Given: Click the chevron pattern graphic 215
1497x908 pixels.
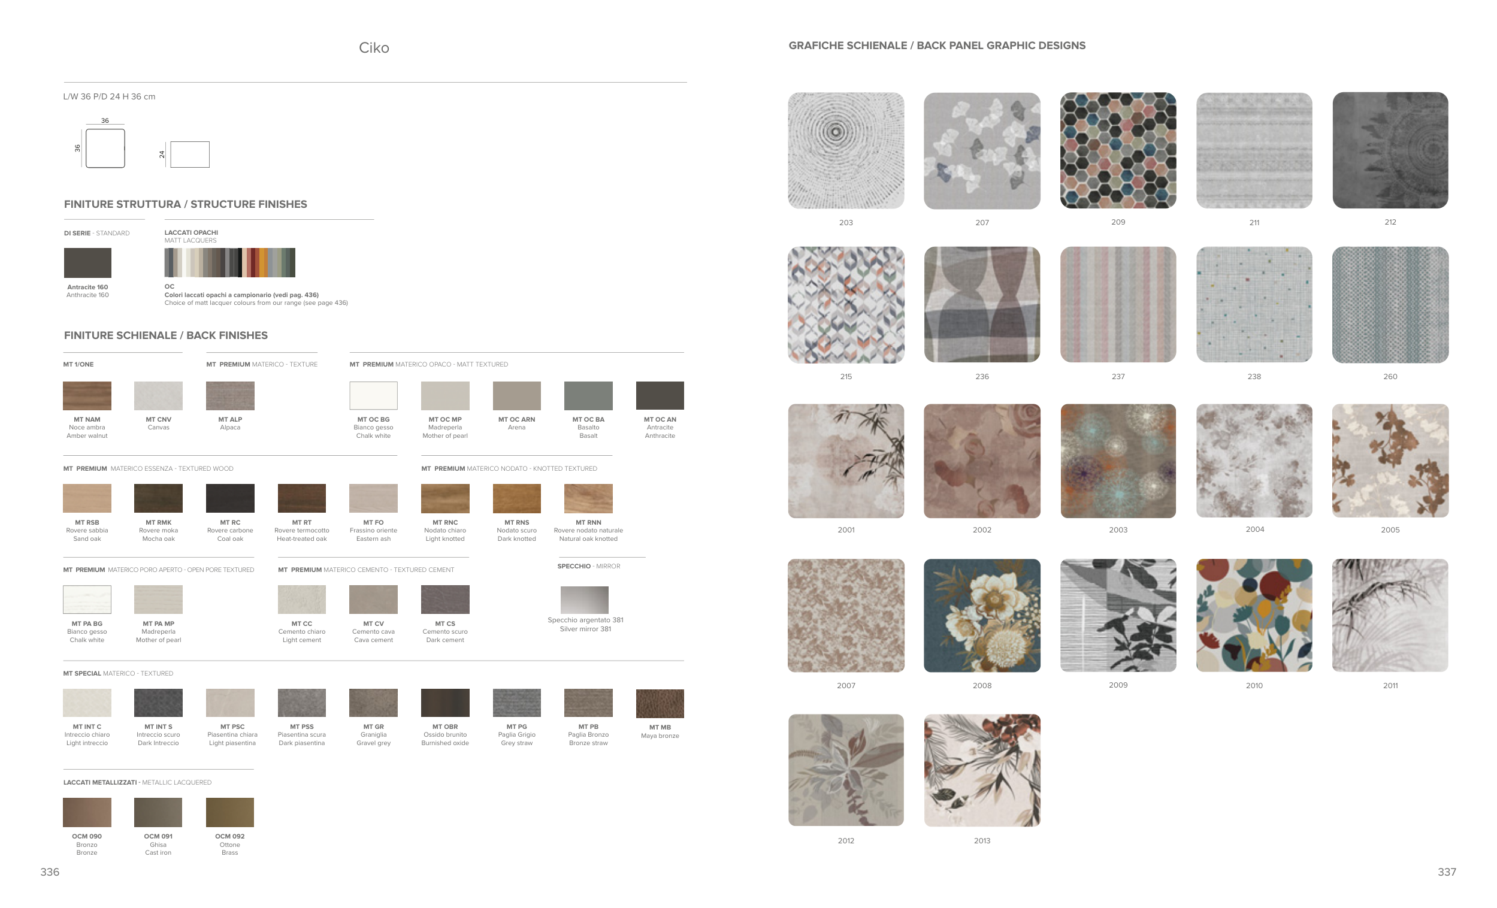Looking at the screenshot, I should coord(845,304).
